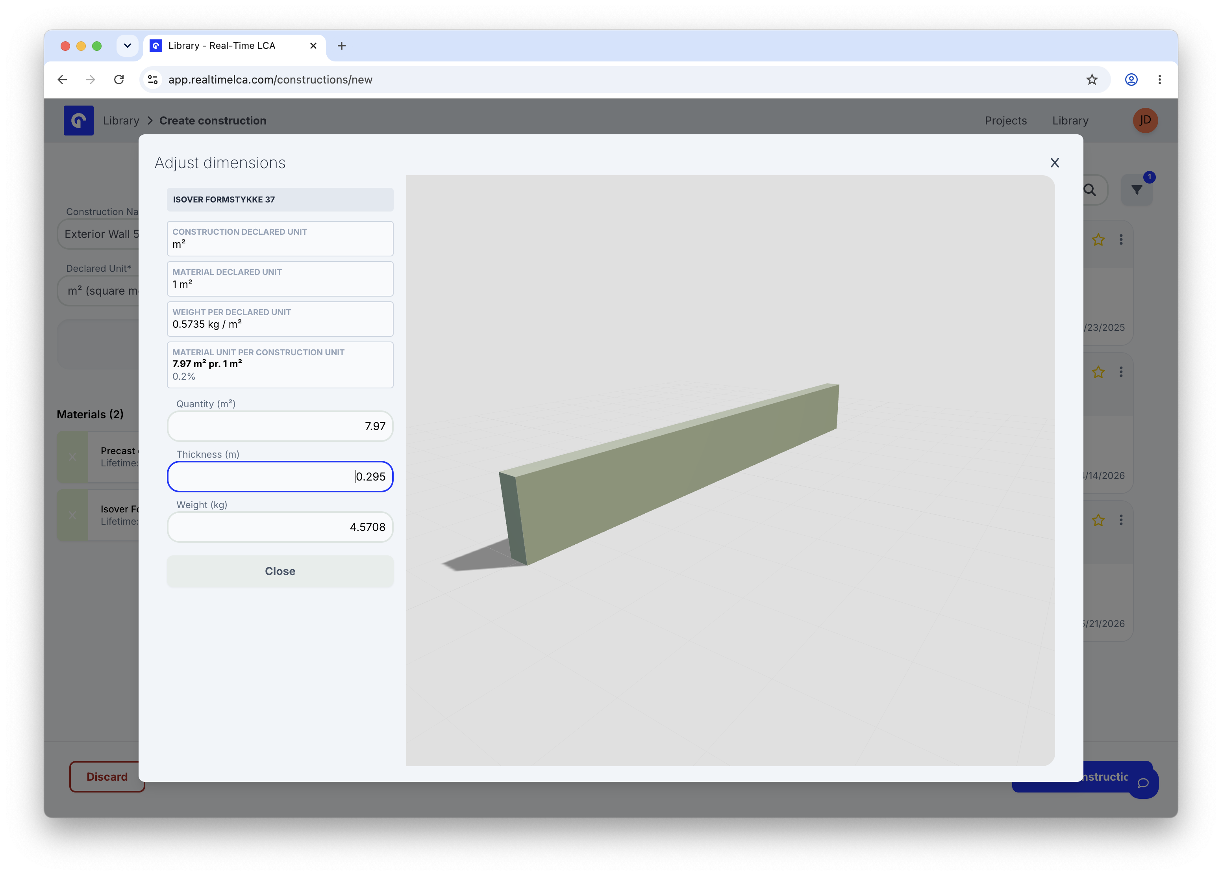
Task: Click the Close button in dialog
Action: [x=280, y=571]
